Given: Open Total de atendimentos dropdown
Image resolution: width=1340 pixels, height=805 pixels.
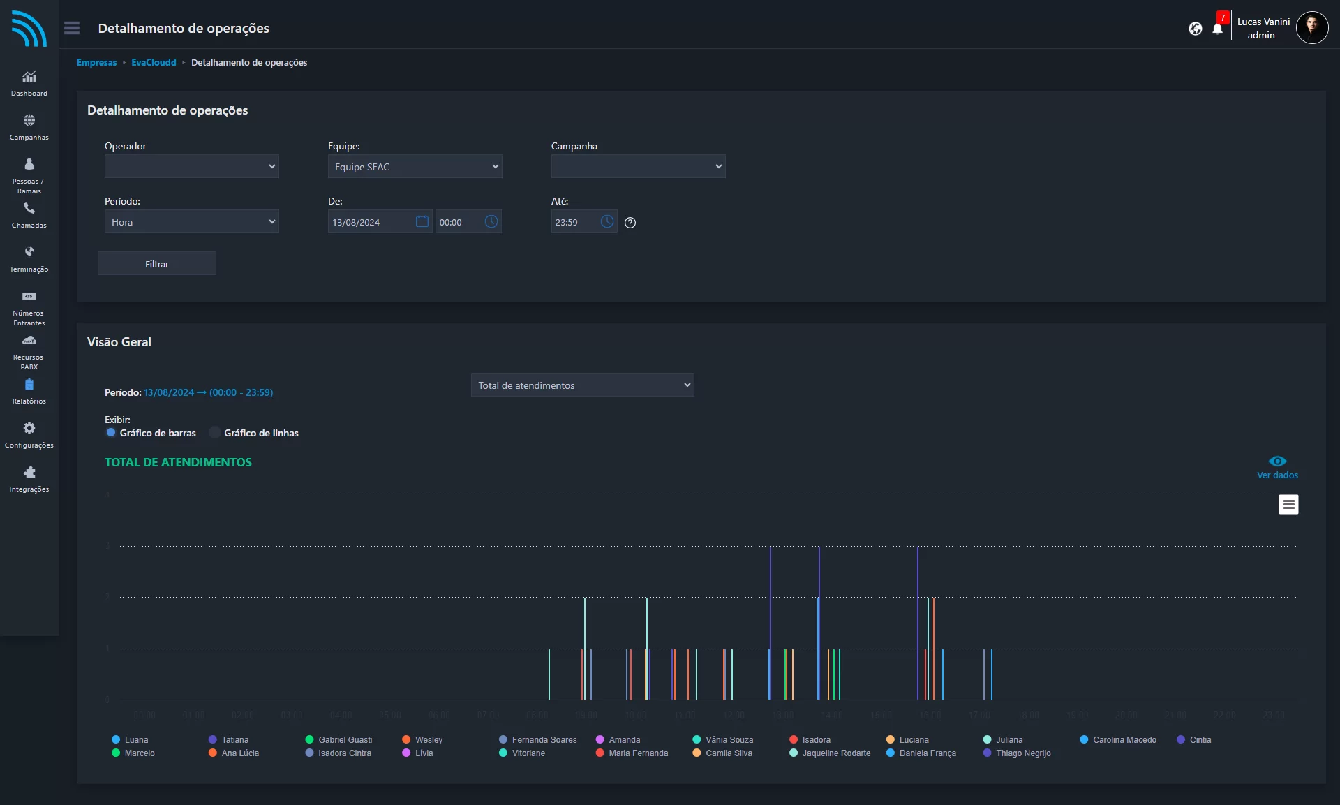Looking at the screenshot, I should (583, 385).
